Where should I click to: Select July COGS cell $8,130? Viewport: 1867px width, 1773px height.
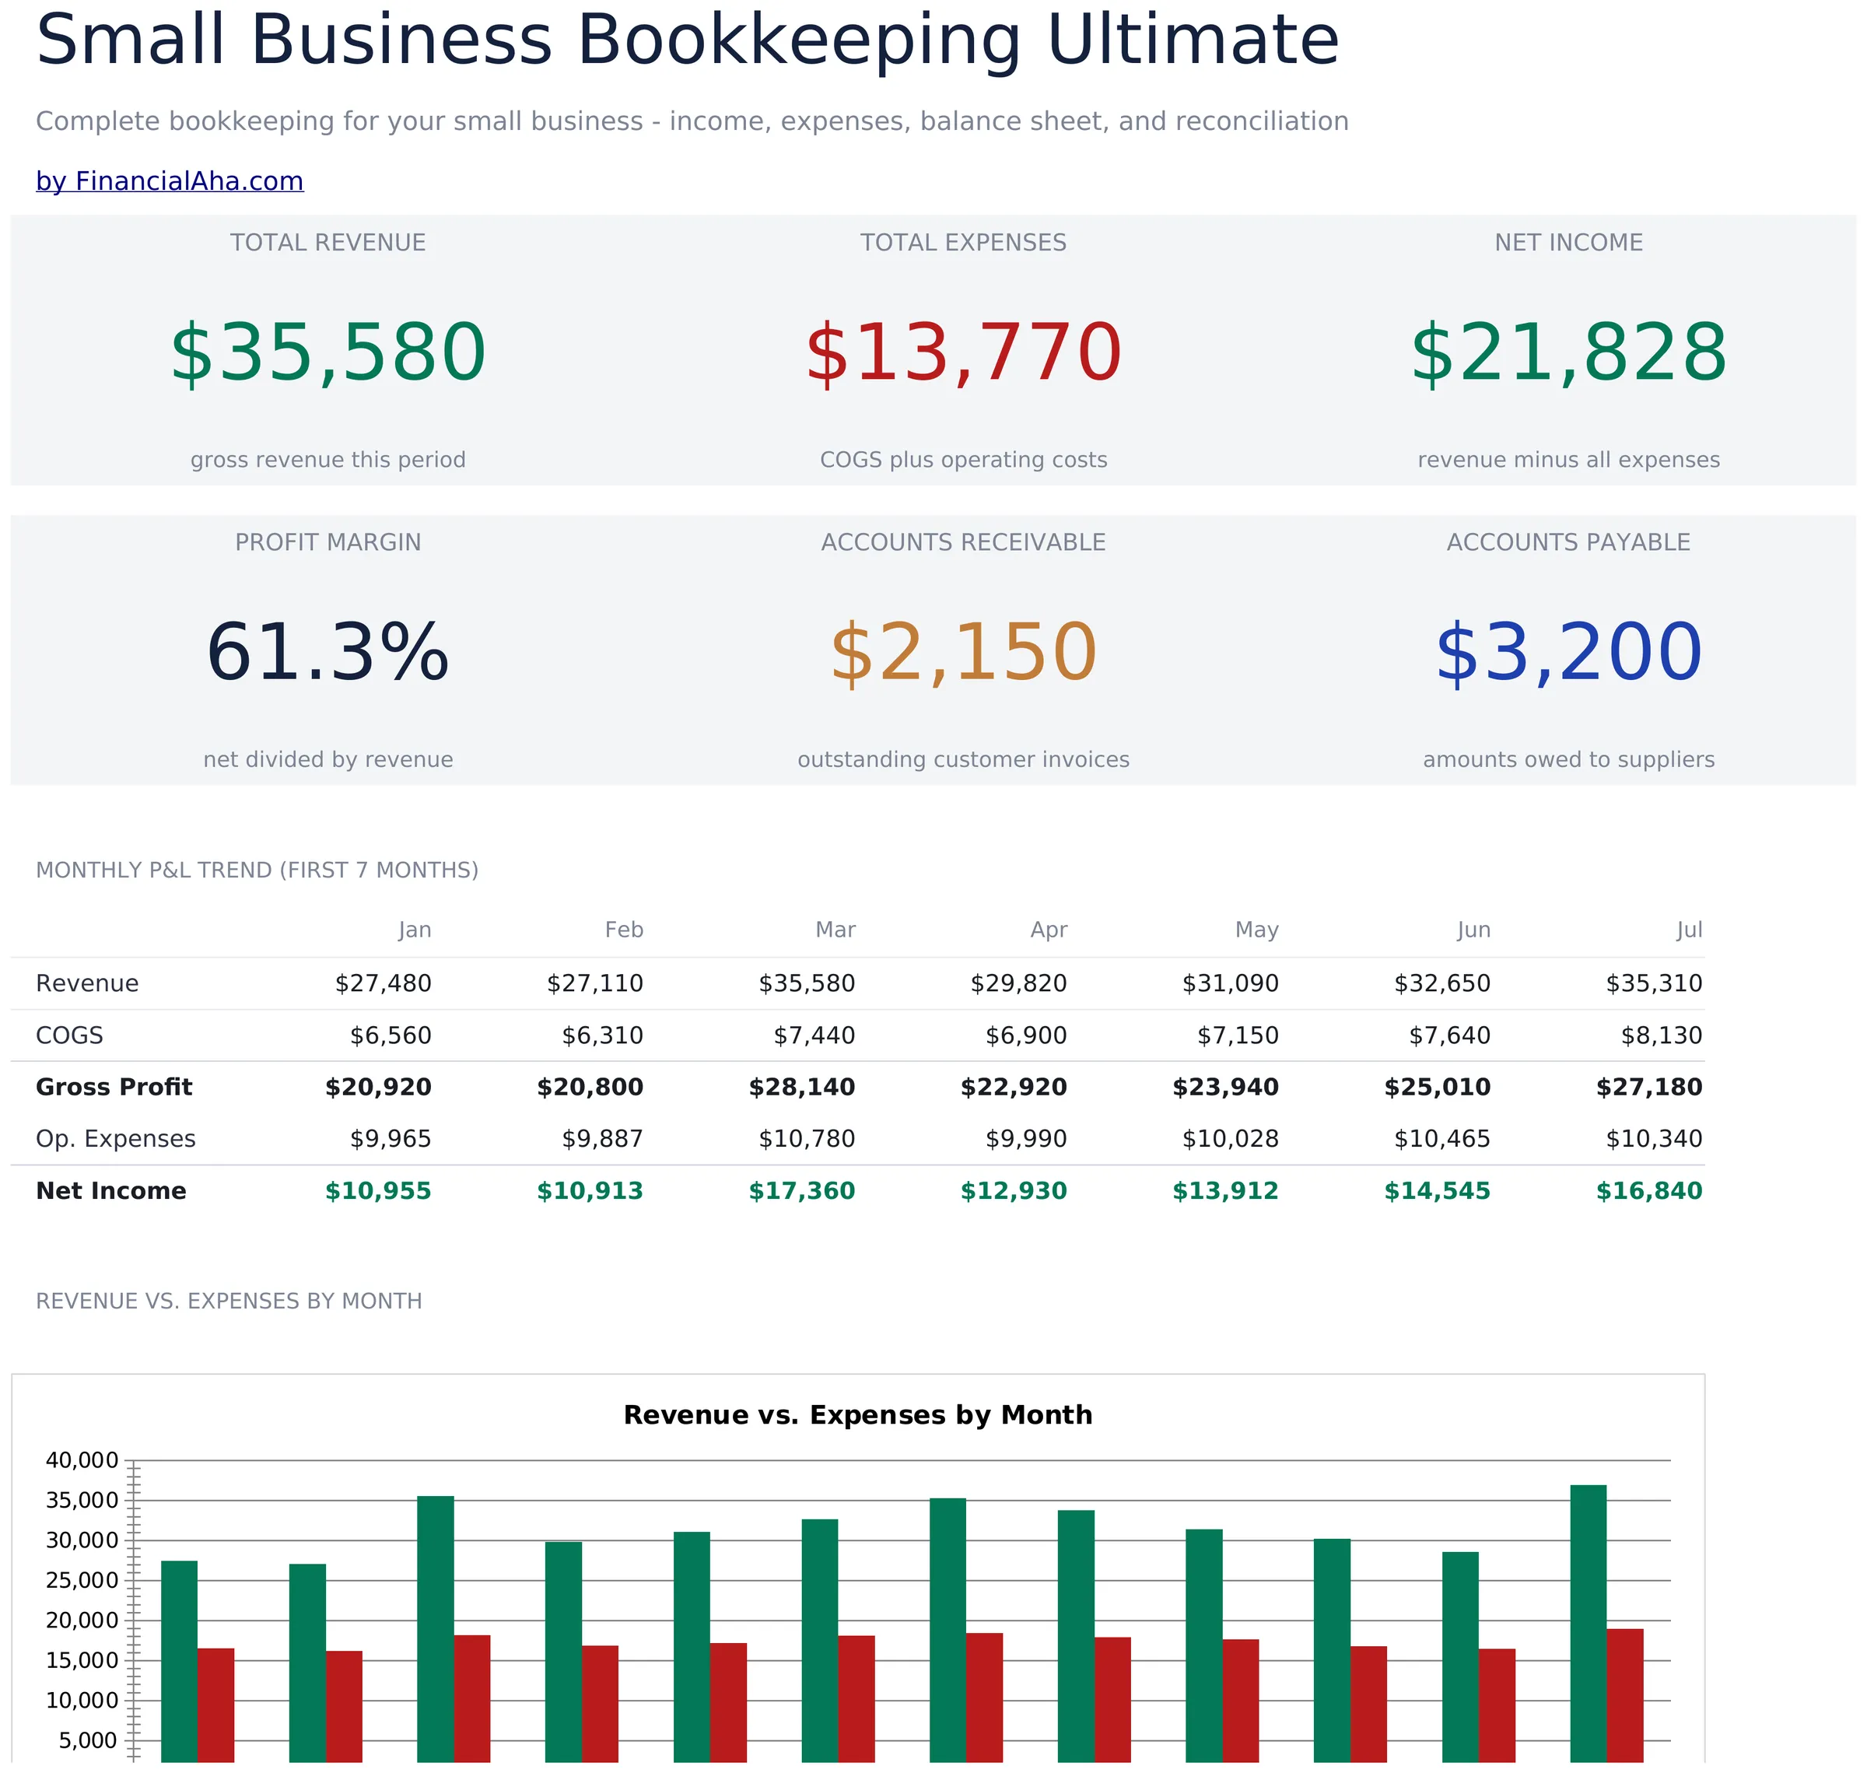[1661, 1035]
